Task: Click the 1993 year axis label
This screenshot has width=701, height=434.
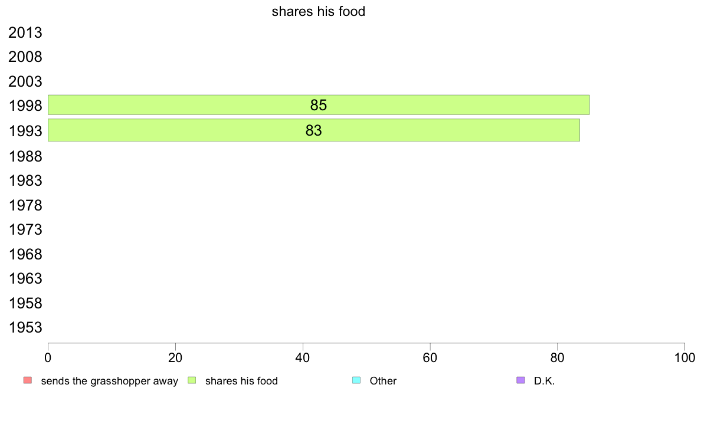Action: (25, 131)
